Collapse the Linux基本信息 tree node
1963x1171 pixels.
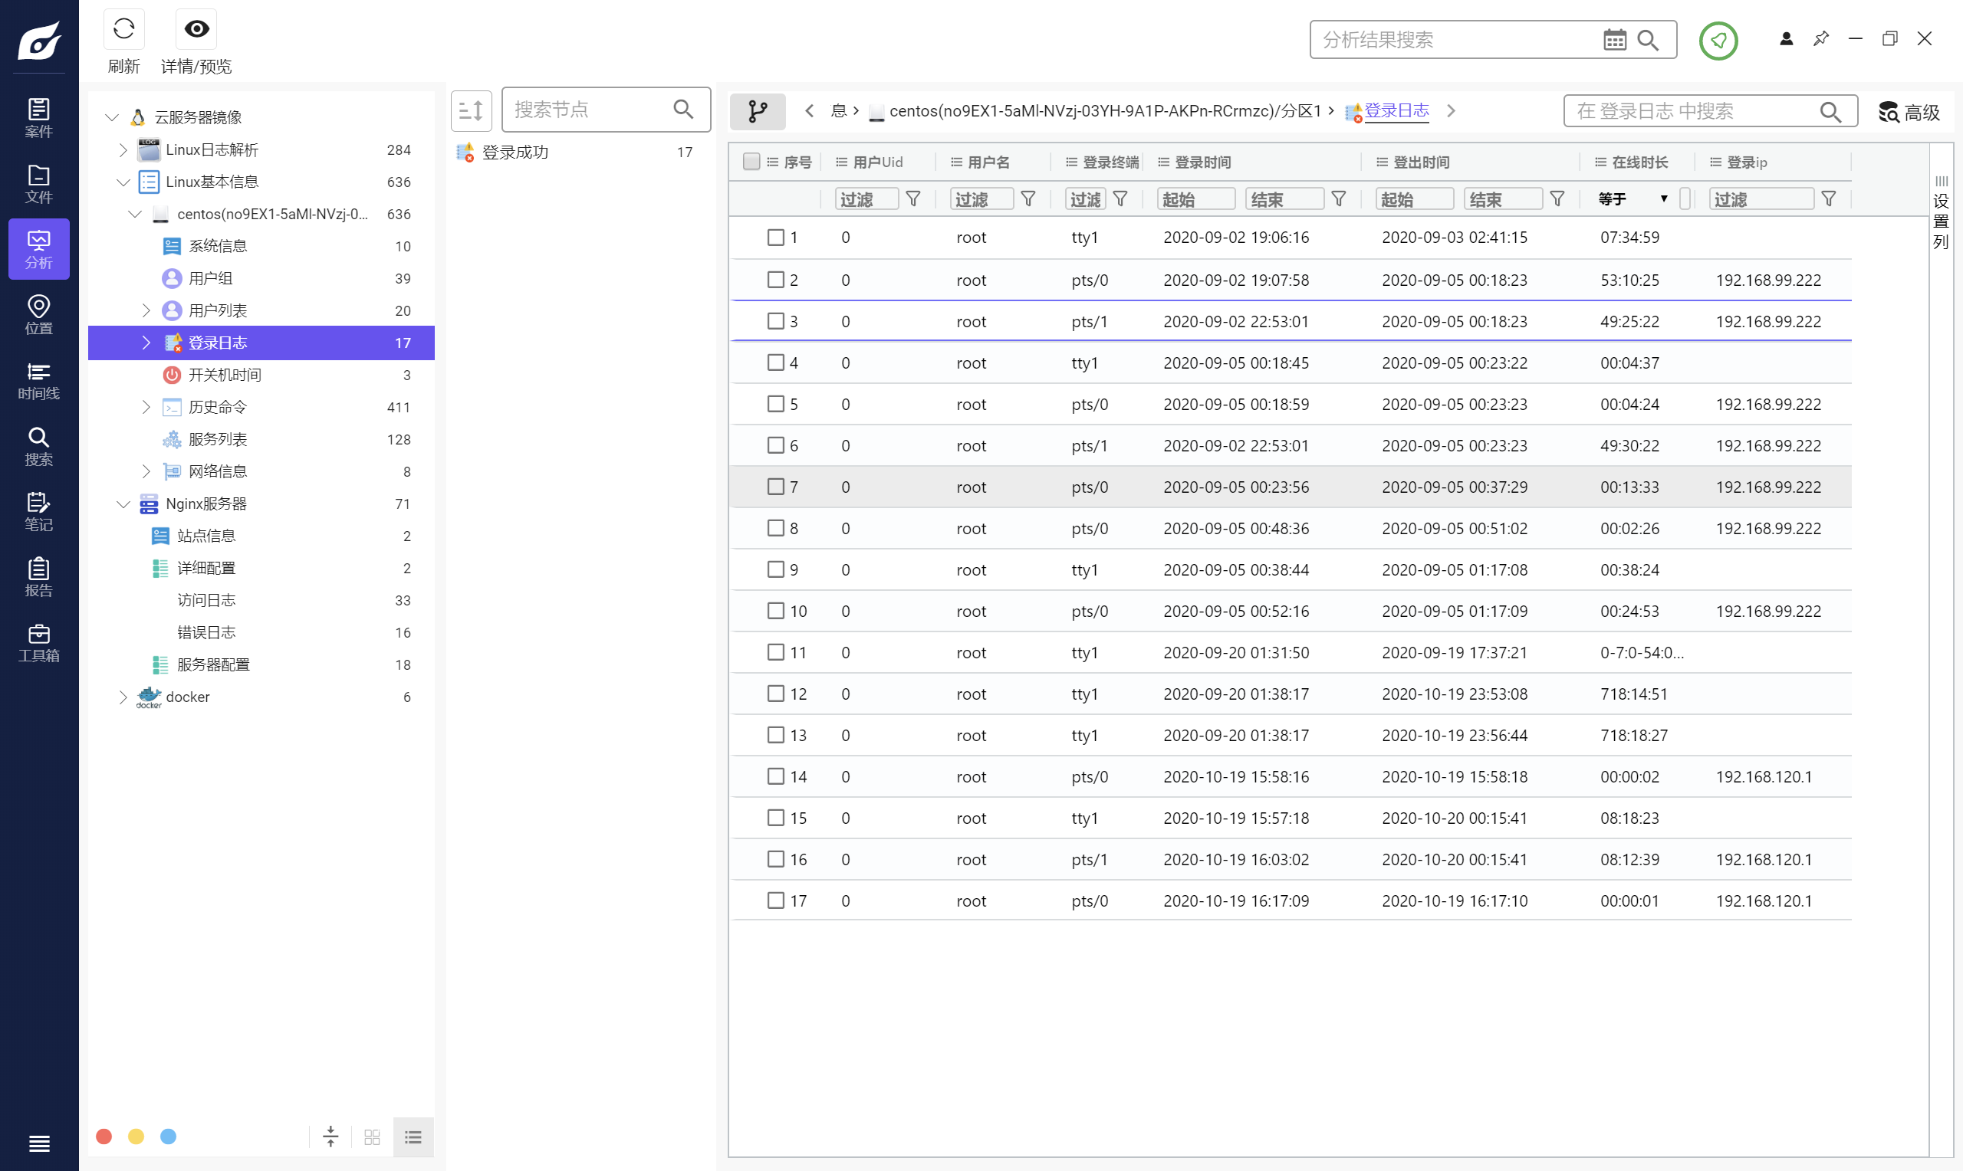(123, 182)
